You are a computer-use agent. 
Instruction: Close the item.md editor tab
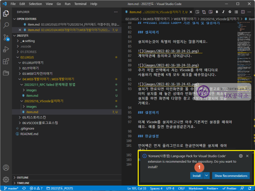pyautogui.click(x=191, y=12)
